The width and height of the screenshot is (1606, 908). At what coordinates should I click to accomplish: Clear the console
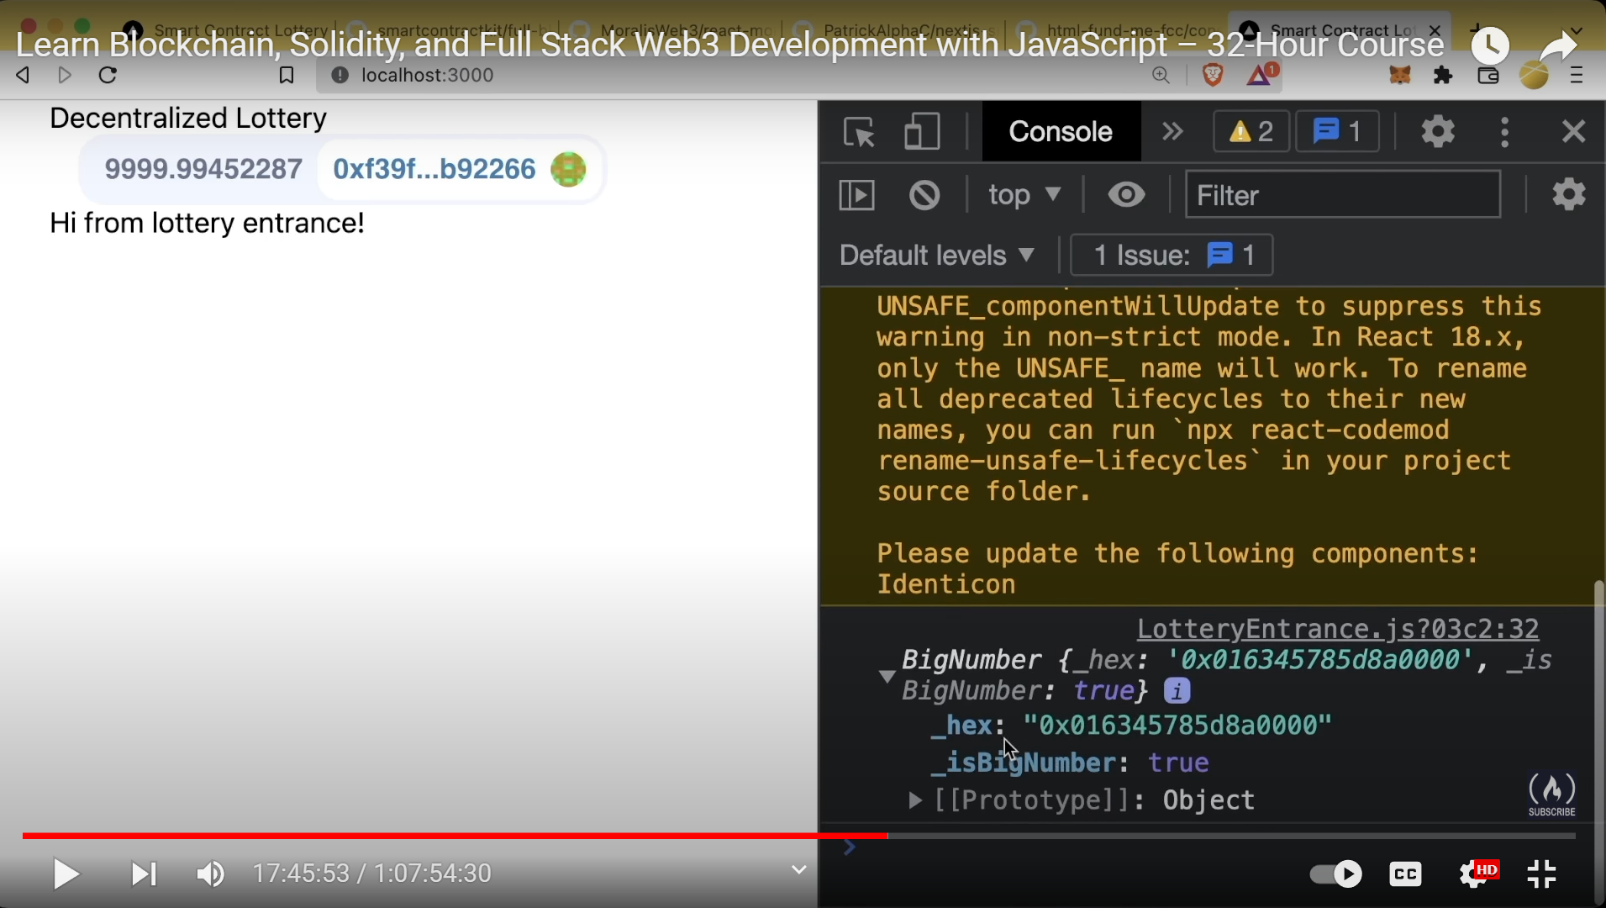924,195
